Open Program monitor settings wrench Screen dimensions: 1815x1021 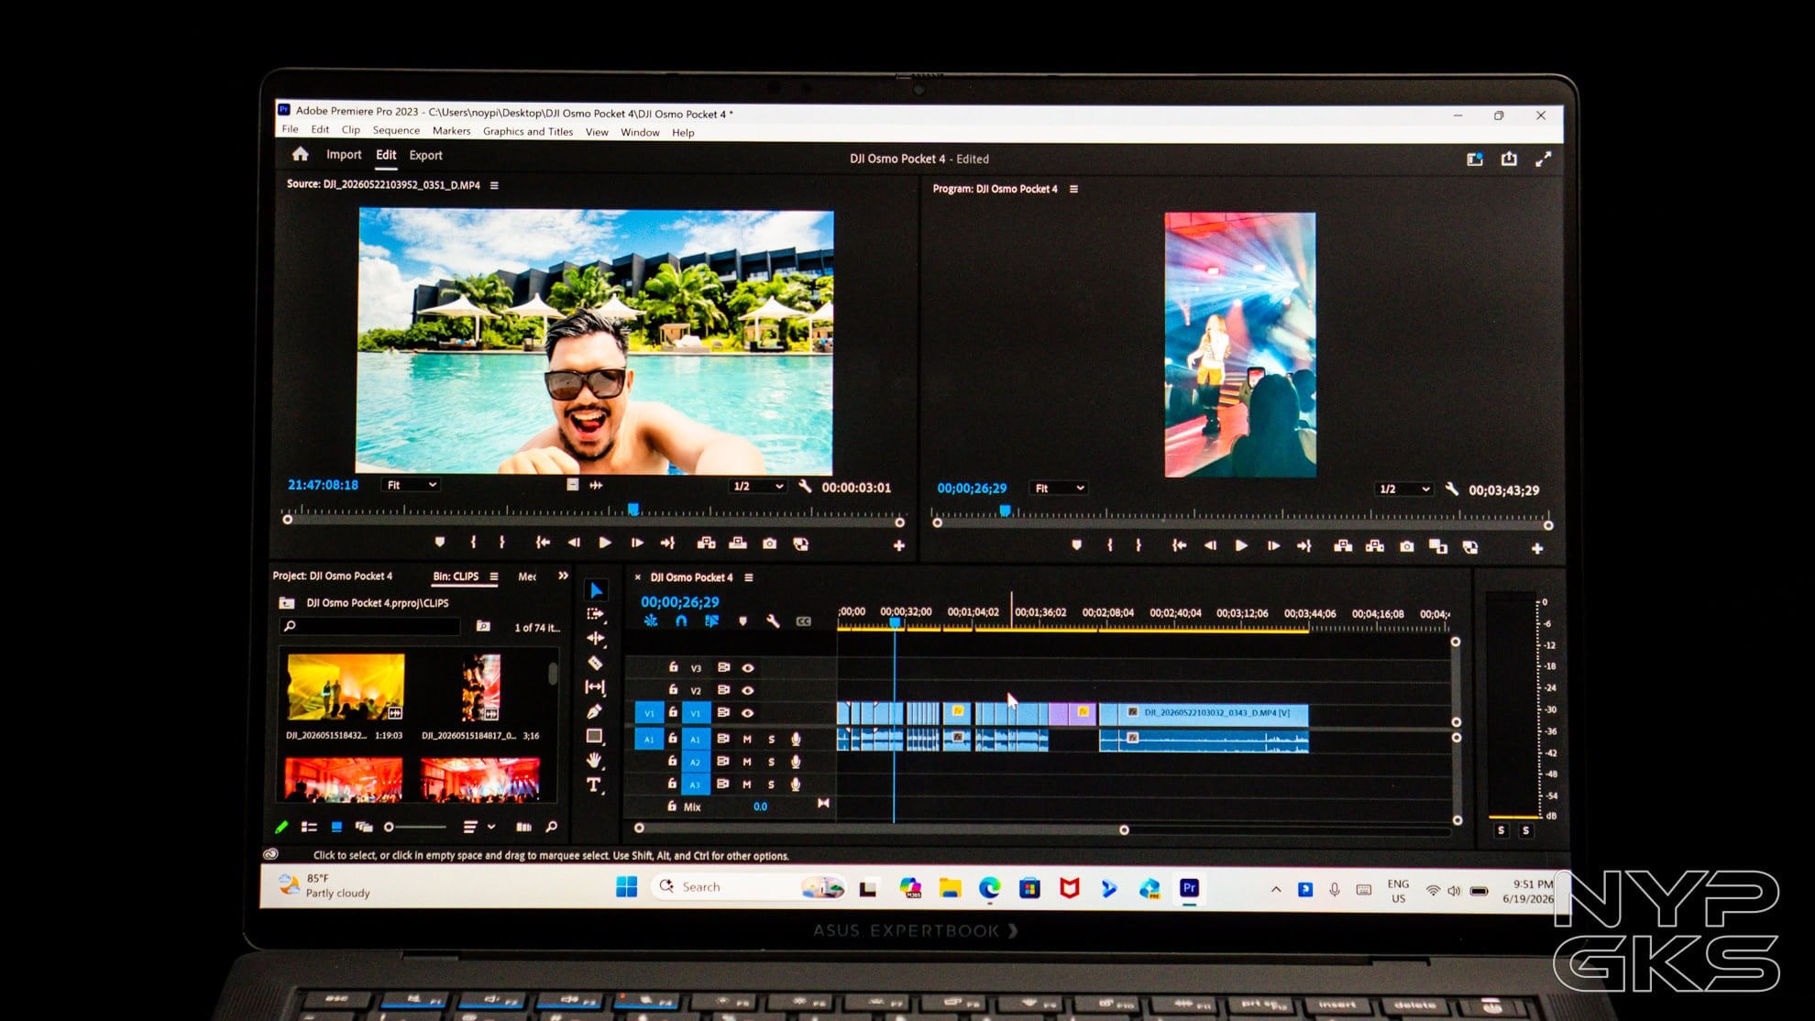[1452, 489]
